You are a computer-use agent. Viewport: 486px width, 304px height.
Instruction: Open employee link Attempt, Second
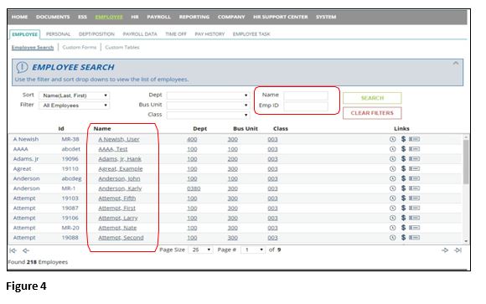tap(121, 238)
